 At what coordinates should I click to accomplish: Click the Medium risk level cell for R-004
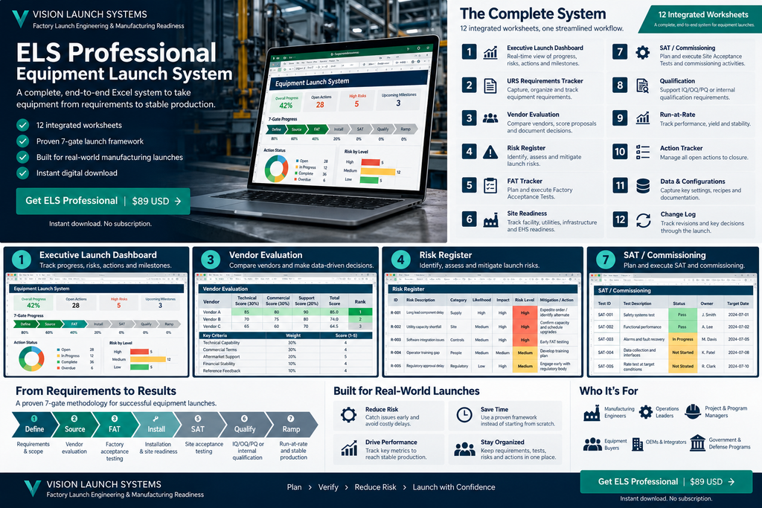(x=525, y=353)
